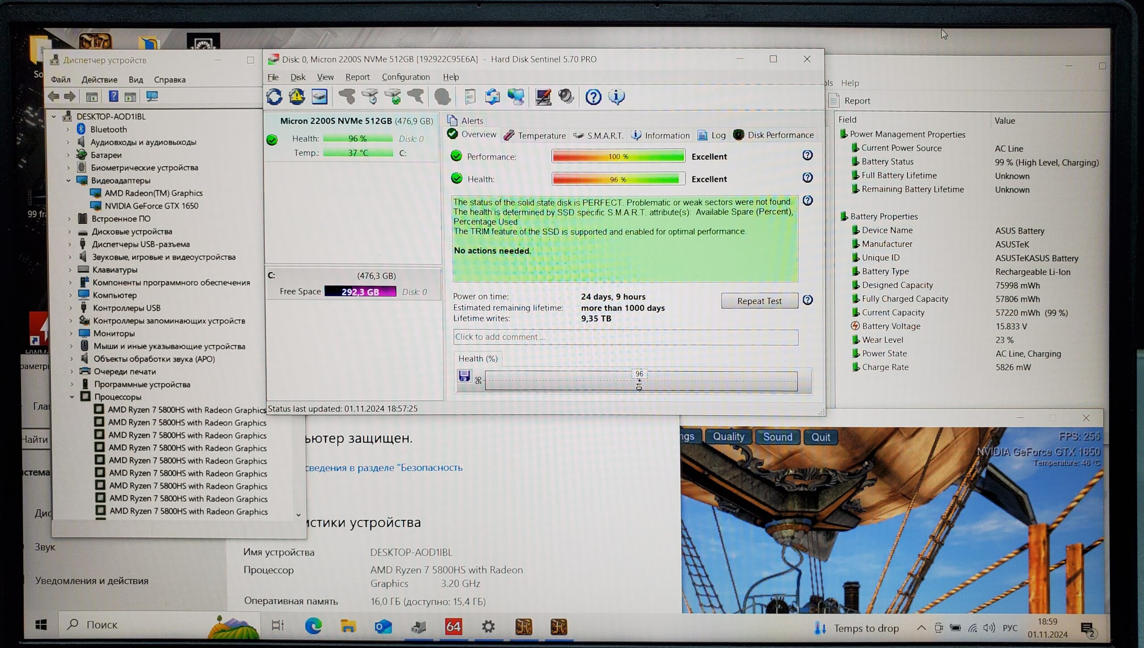Click the blue question mark help toolbar icon
The width and height of the screenshot is (1144, 648).
[593, 97]
